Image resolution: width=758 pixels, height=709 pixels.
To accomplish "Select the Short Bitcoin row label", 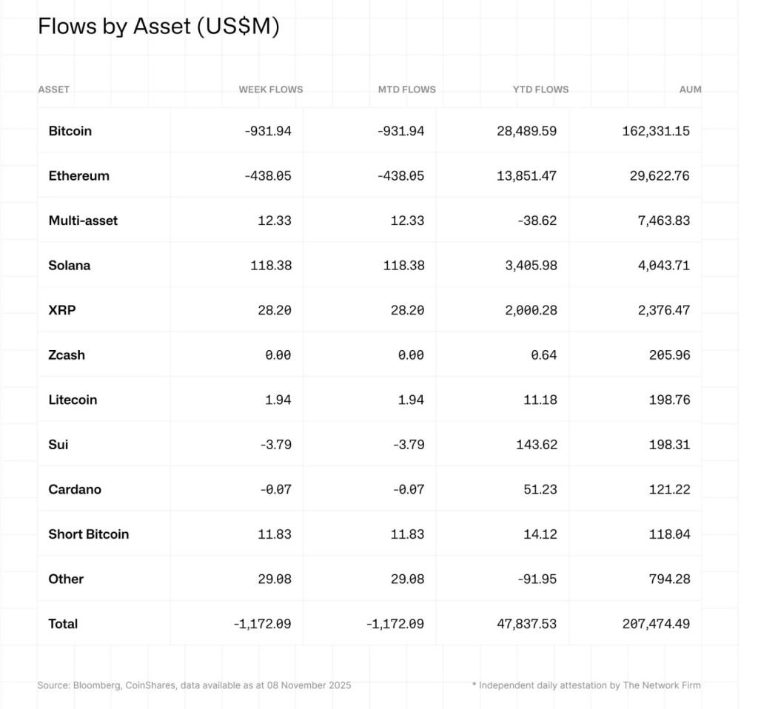I will pyautogui.click(x=89, y=534).
